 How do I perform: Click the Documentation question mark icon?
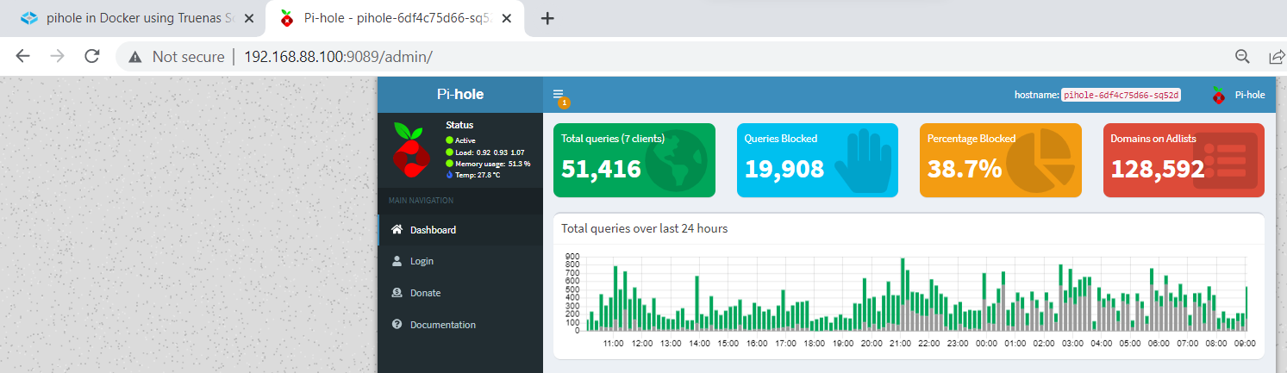(397, 324)
